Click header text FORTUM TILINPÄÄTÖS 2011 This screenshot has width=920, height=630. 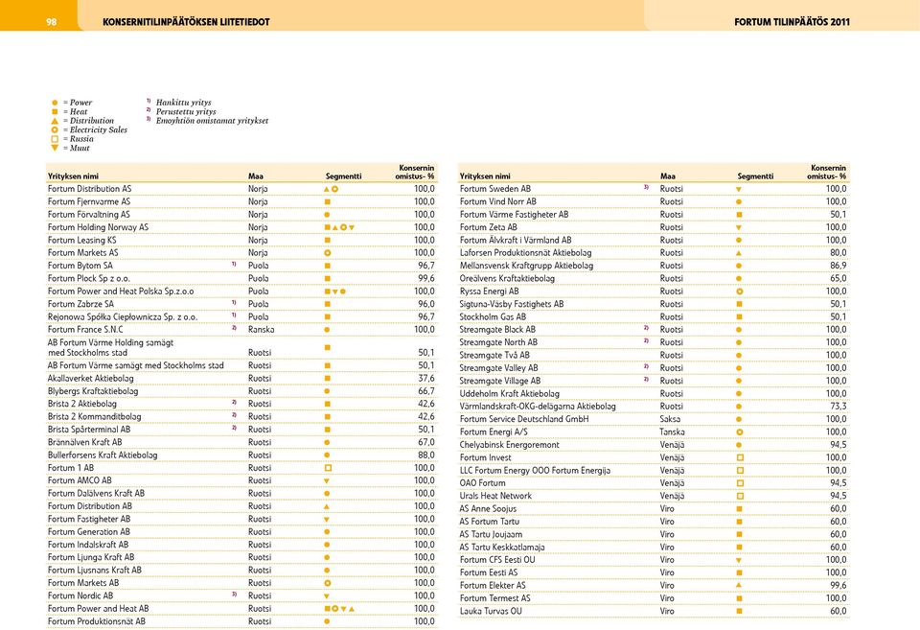792,22
